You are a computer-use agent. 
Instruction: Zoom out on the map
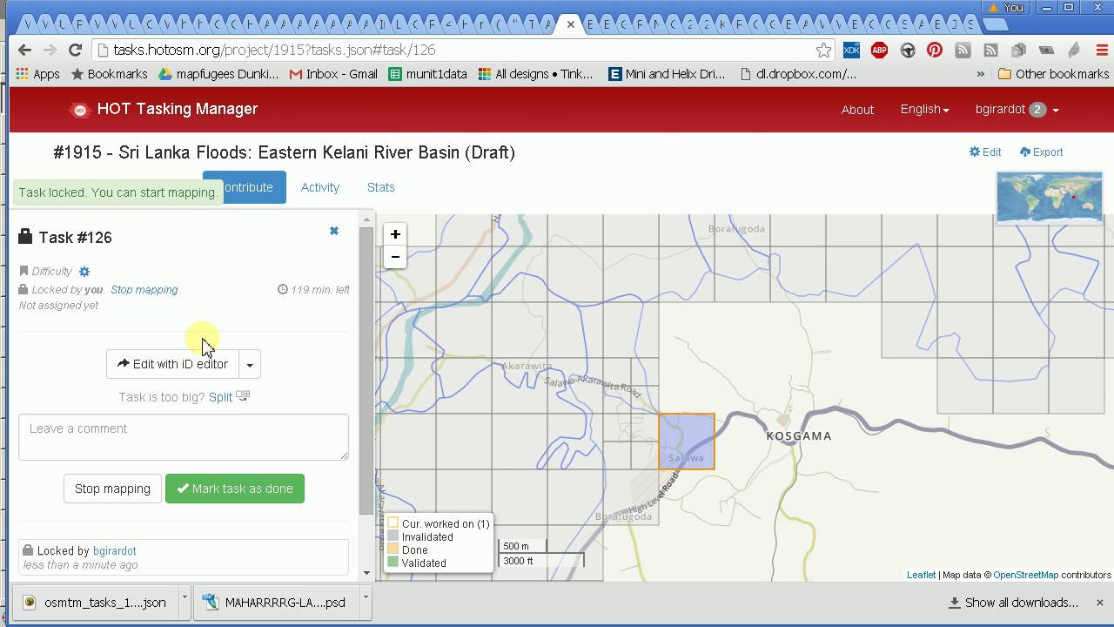pyautogui.click(x=395, y=257)
